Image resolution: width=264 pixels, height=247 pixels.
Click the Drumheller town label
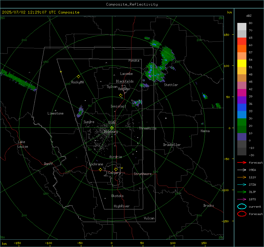(x=172, y=145)
